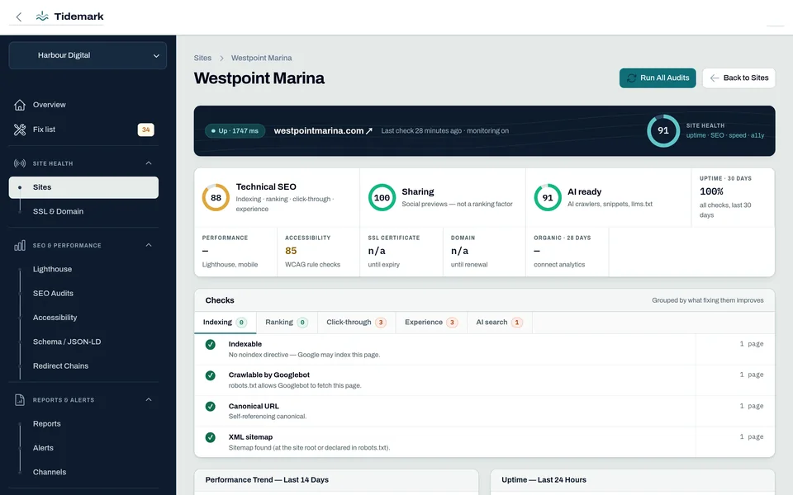Click the Domain until renewal metric

[485, 252]
